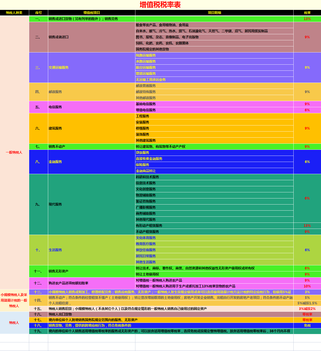The width and height of the screenshot is (321, 351).
Task: Click the merged 一般纳税人 cell
Action: pos(14,152)
